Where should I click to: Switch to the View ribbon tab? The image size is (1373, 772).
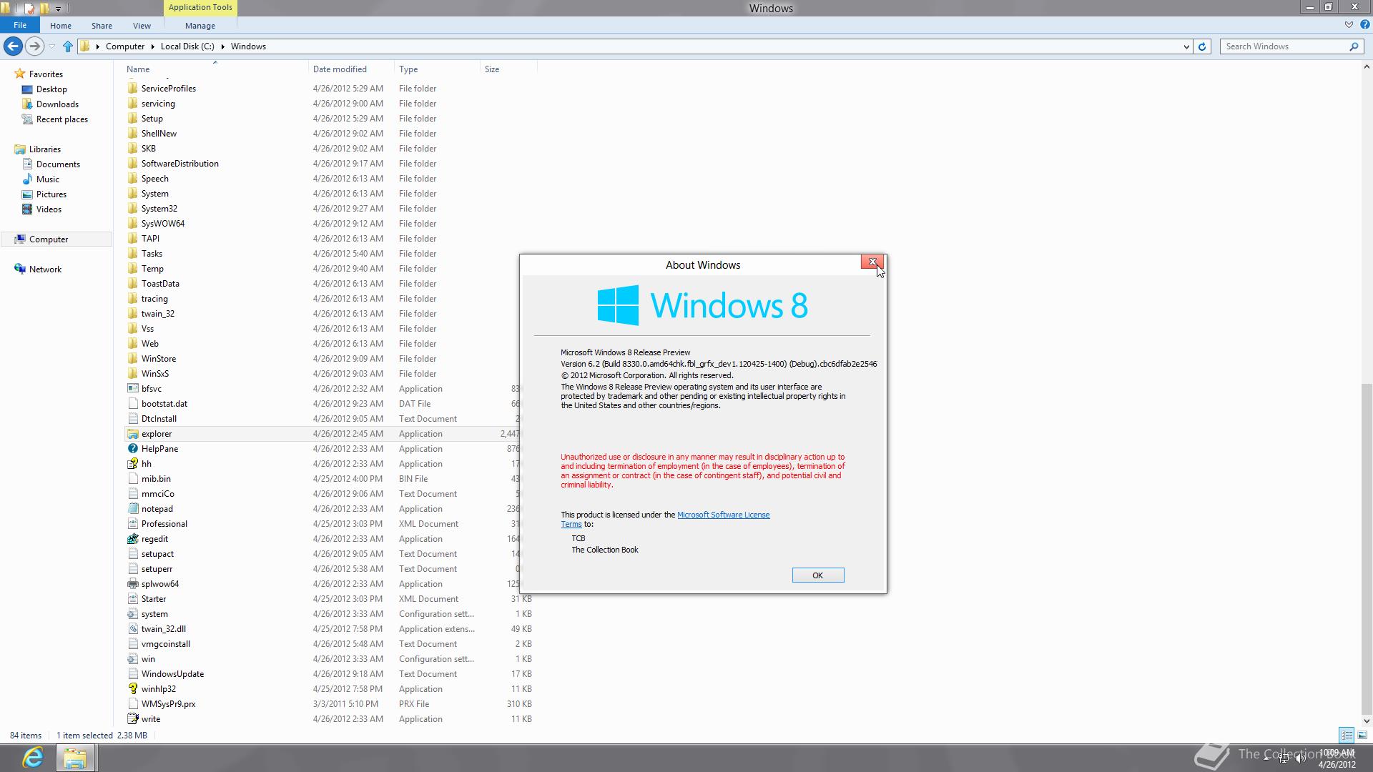(142, 26)
